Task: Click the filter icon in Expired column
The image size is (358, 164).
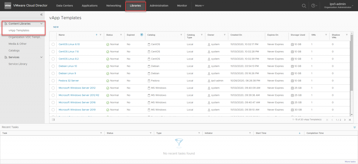Action: (x=142, y=35)
